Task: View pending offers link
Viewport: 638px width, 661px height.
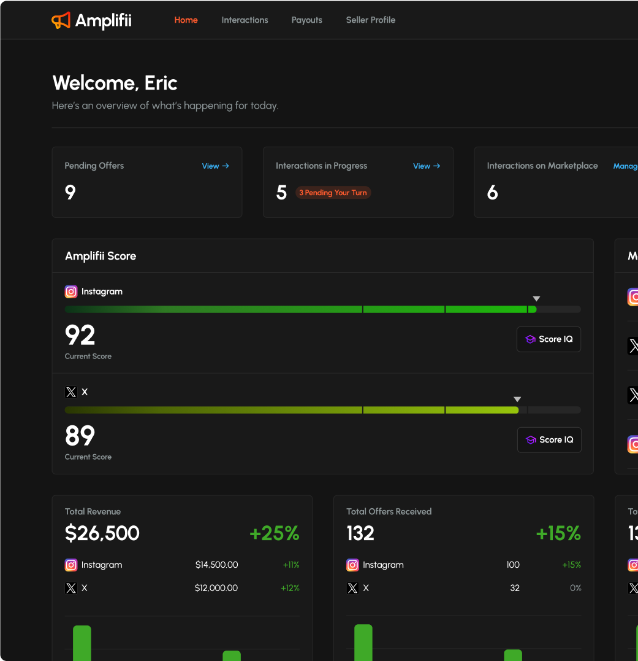Action: tap(215, 166)
